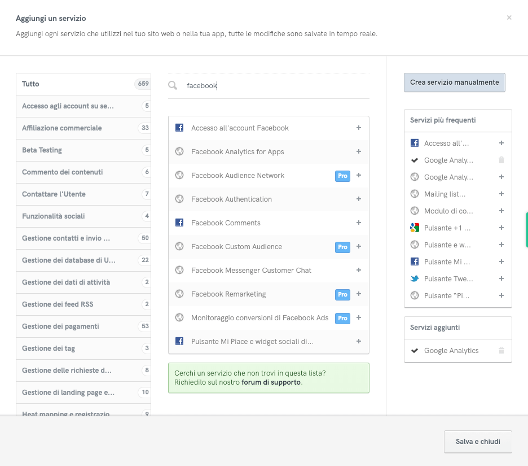Add Facebook Messenger Customer Chat via plus icon

click(358, 270)
